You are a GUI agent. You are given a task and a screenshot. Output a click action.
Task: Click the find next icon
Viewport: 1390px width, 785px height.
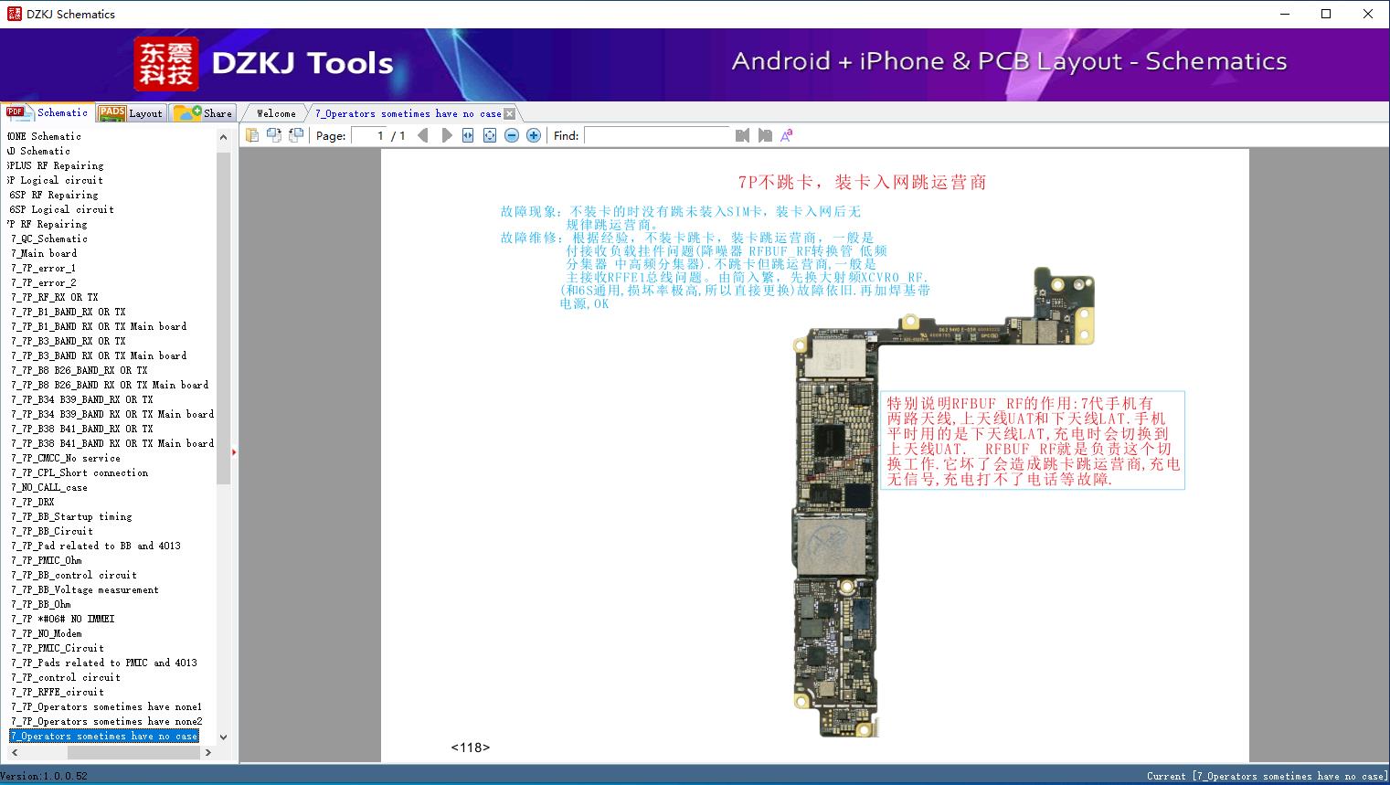(764, 135)
